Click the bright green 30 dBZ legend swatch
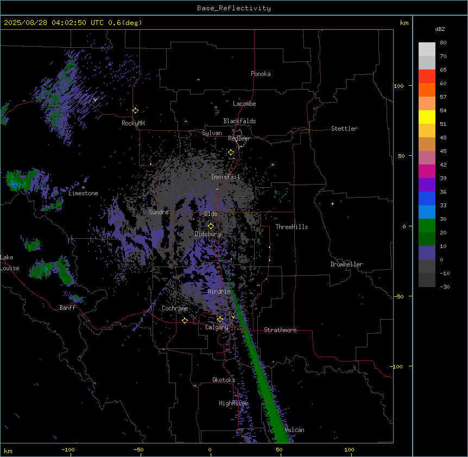 (427, 226)
